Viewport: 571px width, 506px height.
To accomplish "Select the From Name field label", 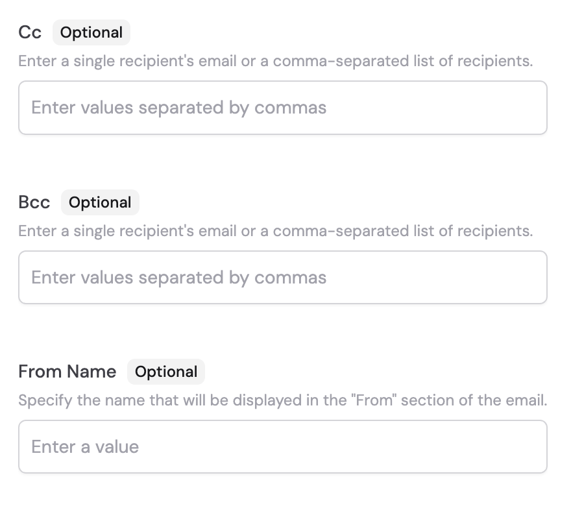I will click(x=67, y=371).
